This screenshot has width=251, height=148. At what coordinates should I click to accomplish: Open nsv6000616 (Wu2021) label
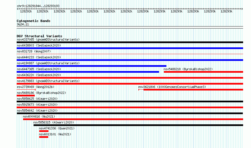click(39, 116)
